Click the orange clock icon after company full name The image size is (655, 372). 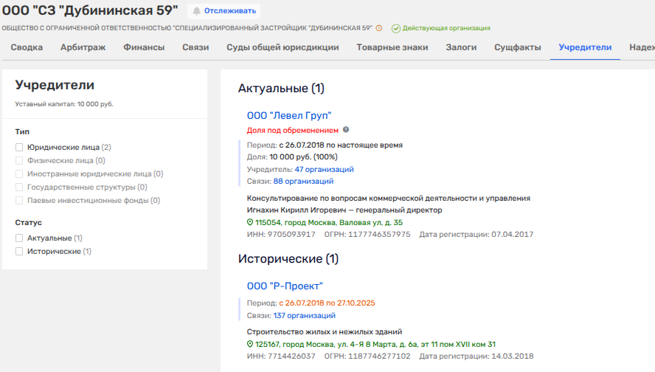[x=379, y=28]
